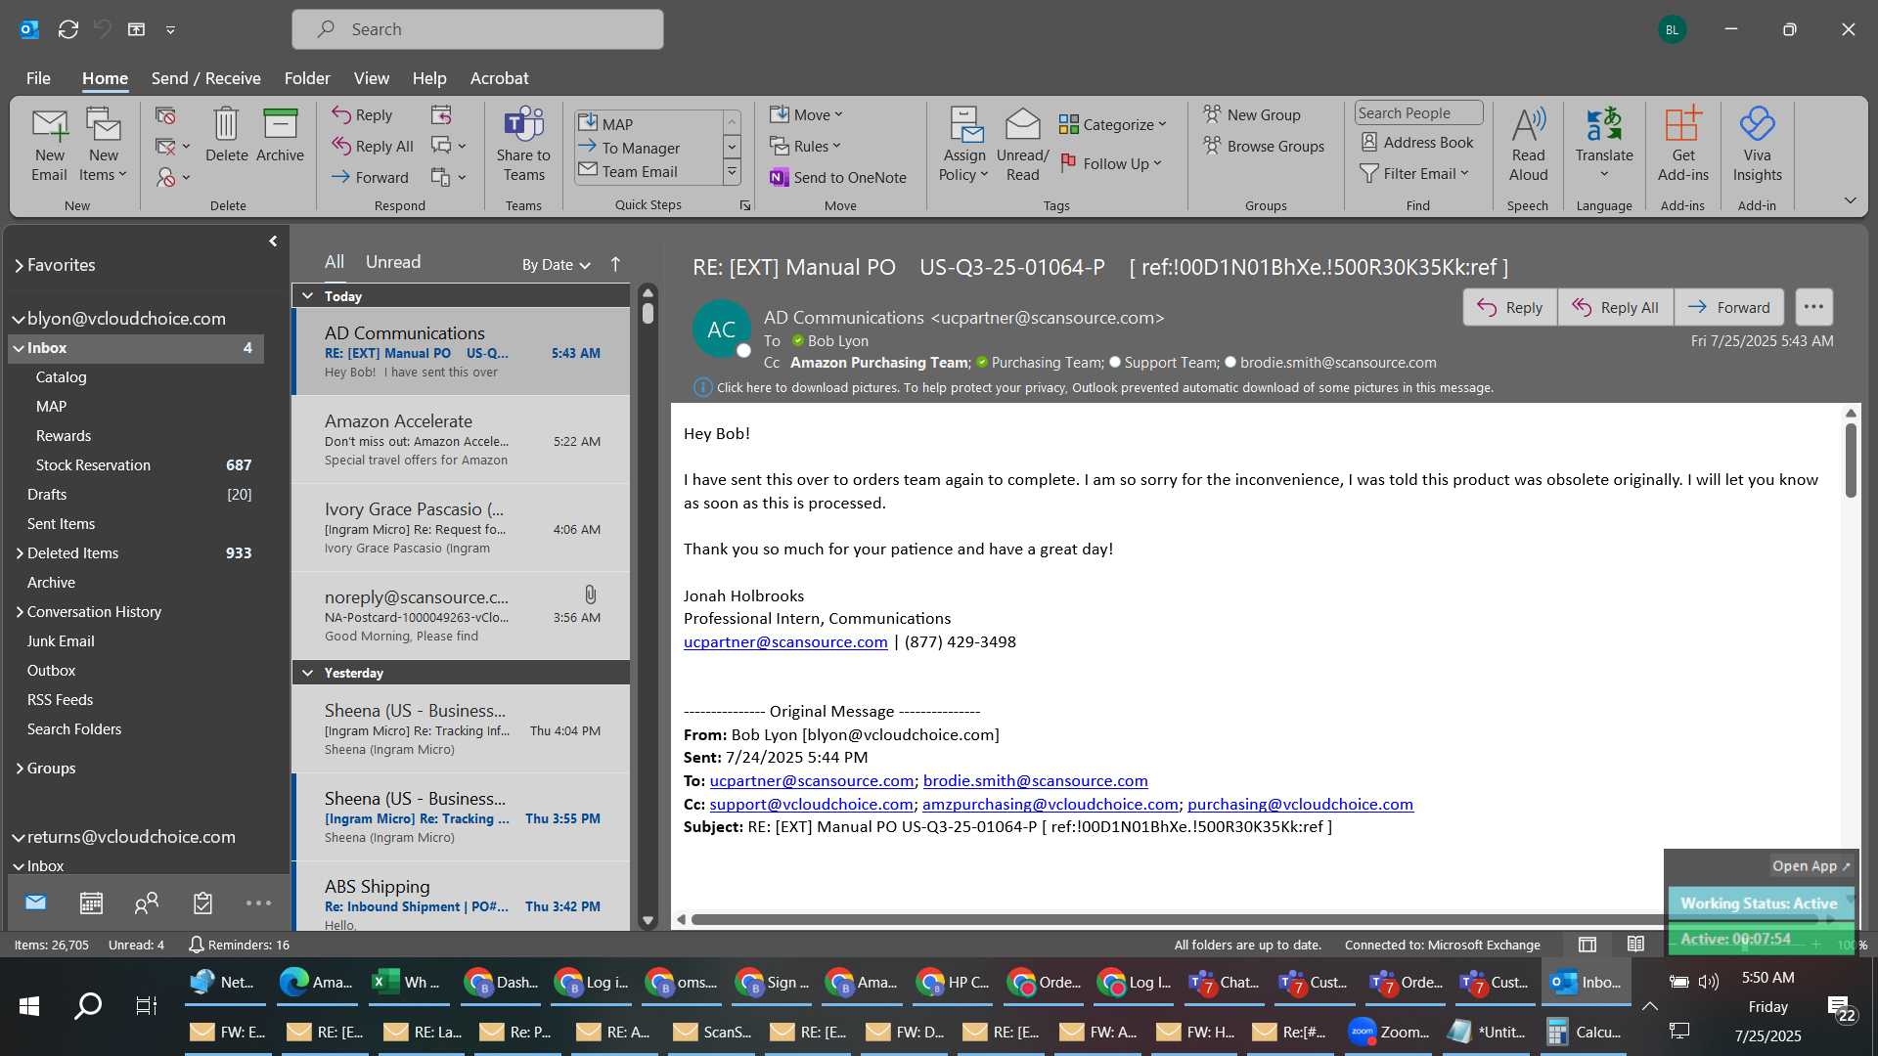Click Forward in the ribbon Respond group
The width and height of the screenshot is (1878, 1056).
click(x=370, y=178)
